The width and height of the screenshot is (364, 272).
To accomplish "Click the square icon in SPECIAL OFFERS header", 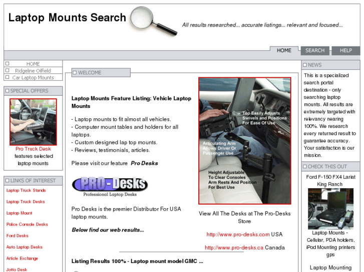I will (x=7, y=91).
